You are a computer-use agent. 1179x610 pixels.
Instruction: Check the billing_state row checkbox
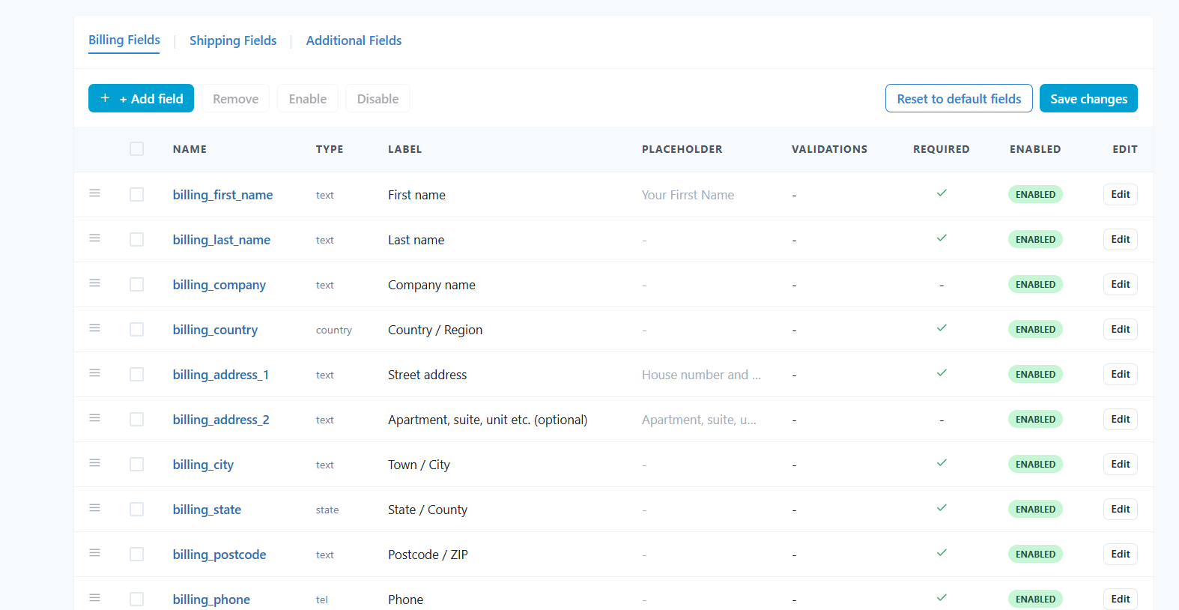(136, 510)
